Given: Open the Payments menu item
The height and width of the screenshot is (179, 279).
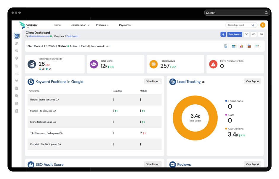Looking at the screenshot, I should click(x=125, y=25).
